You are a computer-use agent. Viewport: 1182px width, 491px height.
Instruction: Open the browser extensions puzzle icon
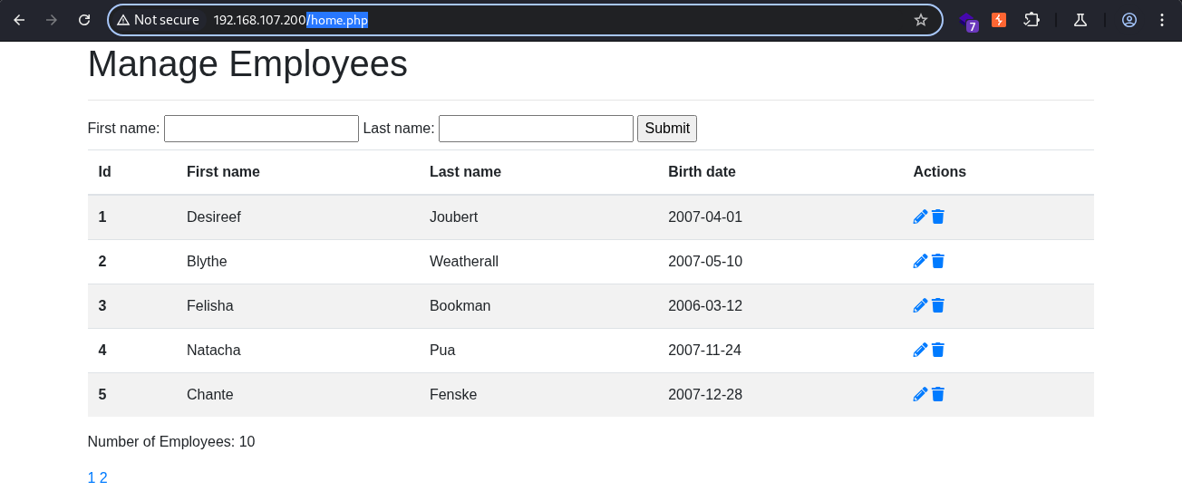click(1032, 20)
